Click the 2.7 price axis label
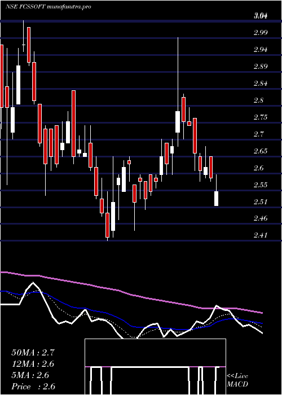This screenshot has height=395, width=282. click(x=258, y=134)
